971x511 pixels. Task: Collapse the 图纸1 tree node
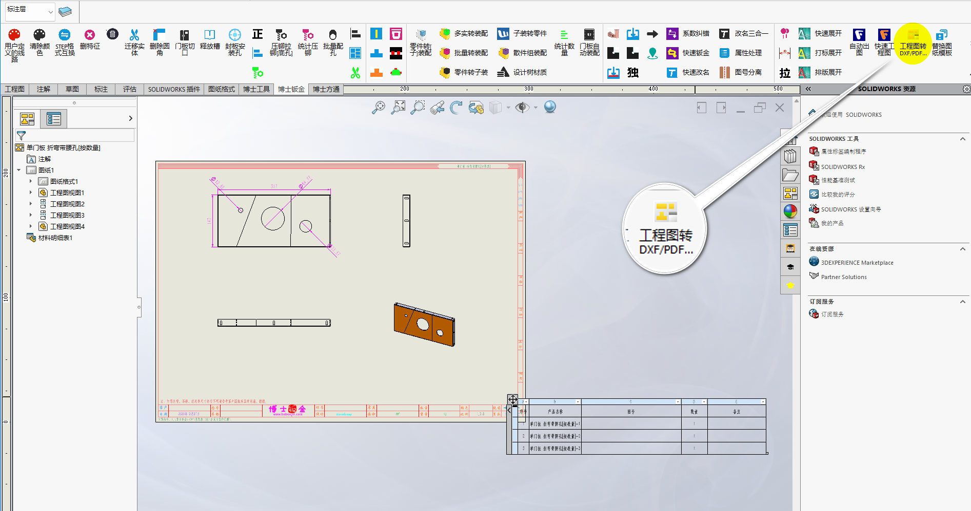tap(19, 170)
